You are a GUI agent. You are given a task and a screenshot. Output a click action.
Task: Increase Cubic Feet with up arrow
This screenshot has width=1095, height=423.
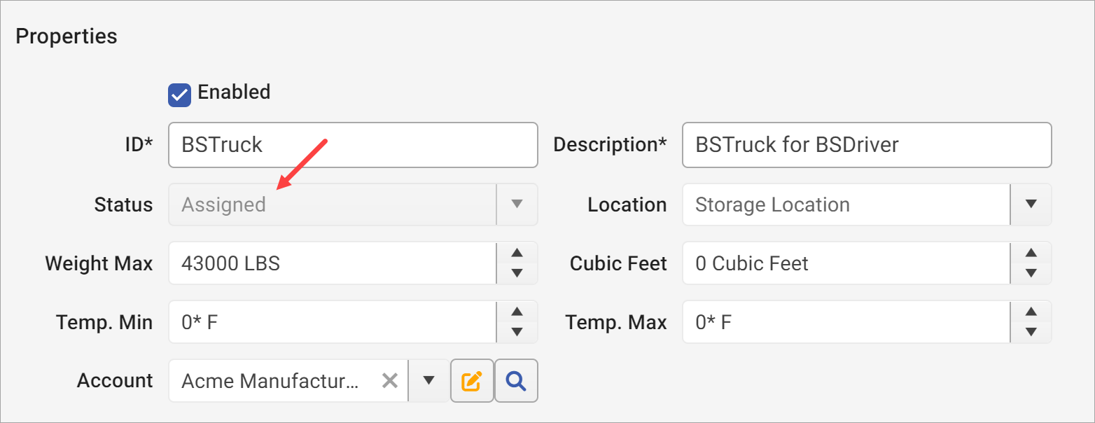[x=1031, y=254]
